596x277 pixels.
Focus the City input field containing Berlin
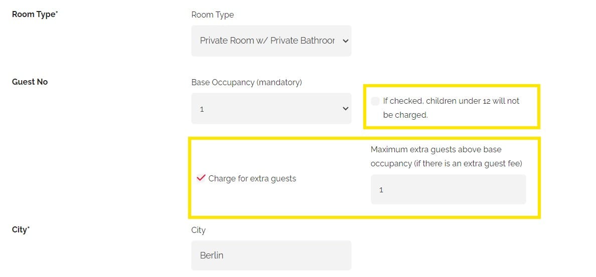coord(271,255)
